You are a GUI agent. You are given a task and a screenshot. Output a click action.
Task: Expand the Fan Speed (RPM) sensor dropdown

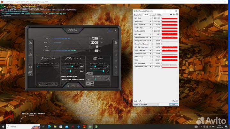click(x=150, y=31)
